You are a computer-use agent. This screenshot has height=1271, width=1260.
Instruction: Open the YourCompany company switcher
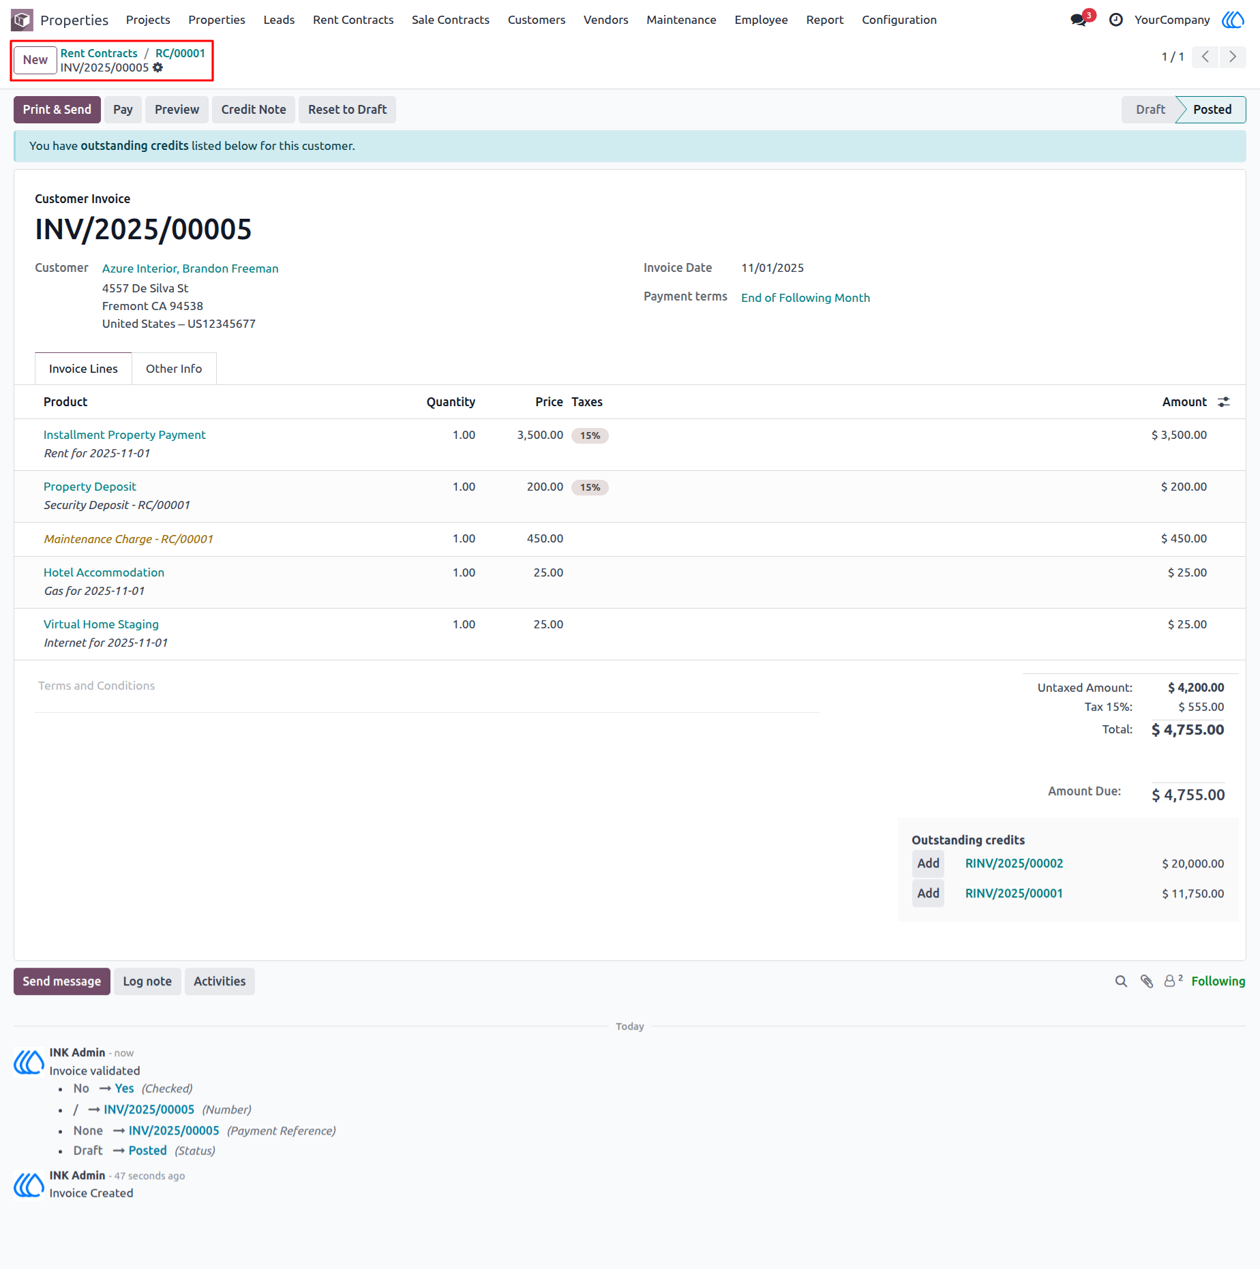coord(1172,20)
